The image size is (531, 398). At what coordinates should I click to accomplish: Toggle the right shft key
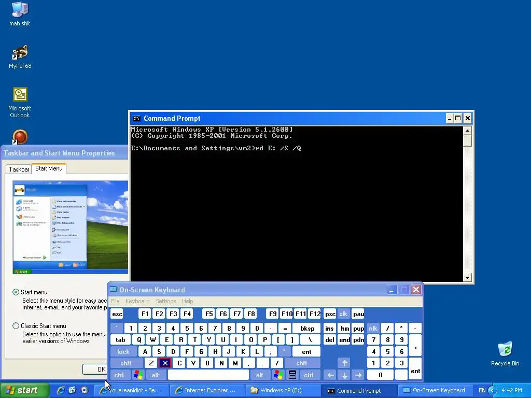(302, 363)
